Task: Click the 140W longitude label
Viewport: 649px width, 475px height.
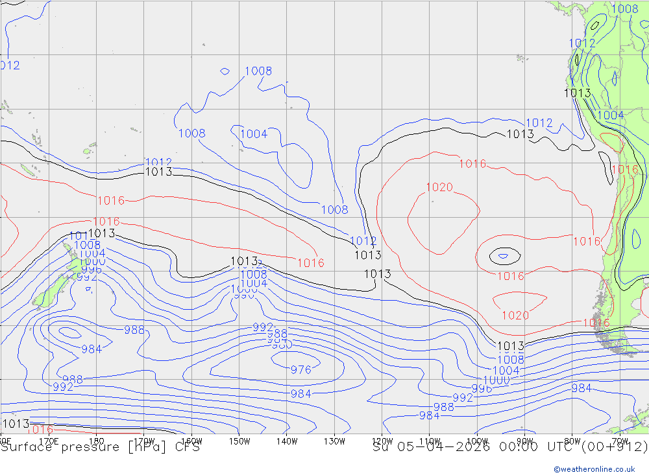Action: 288,441
